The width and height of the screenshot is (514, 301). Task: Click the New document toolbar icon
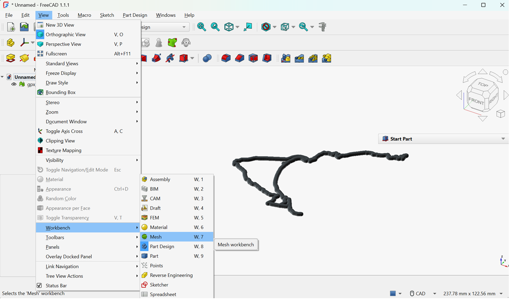click(11, 27)
